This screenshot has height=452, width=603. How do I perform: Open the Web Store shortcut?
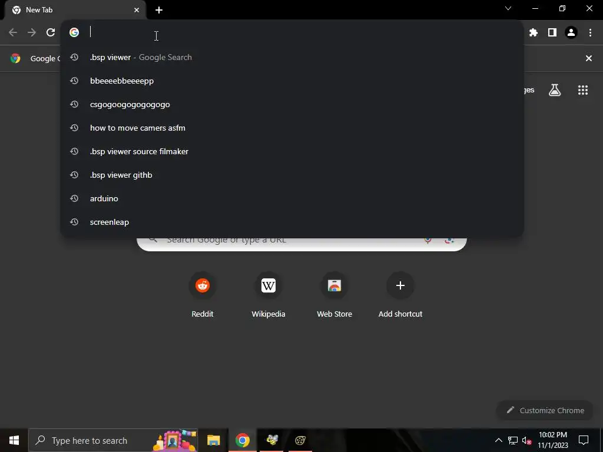coord(334,295)
